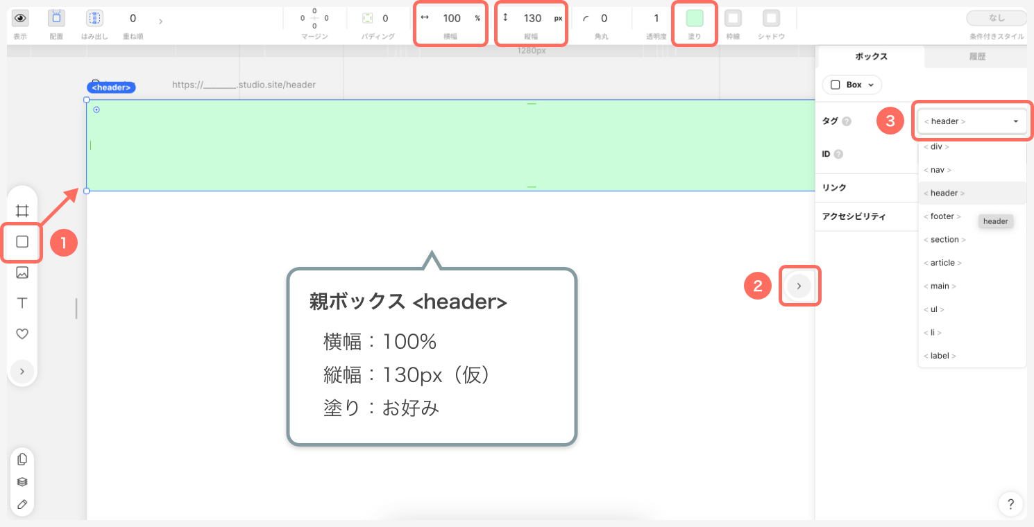Click the パディング padding icon

368,19
